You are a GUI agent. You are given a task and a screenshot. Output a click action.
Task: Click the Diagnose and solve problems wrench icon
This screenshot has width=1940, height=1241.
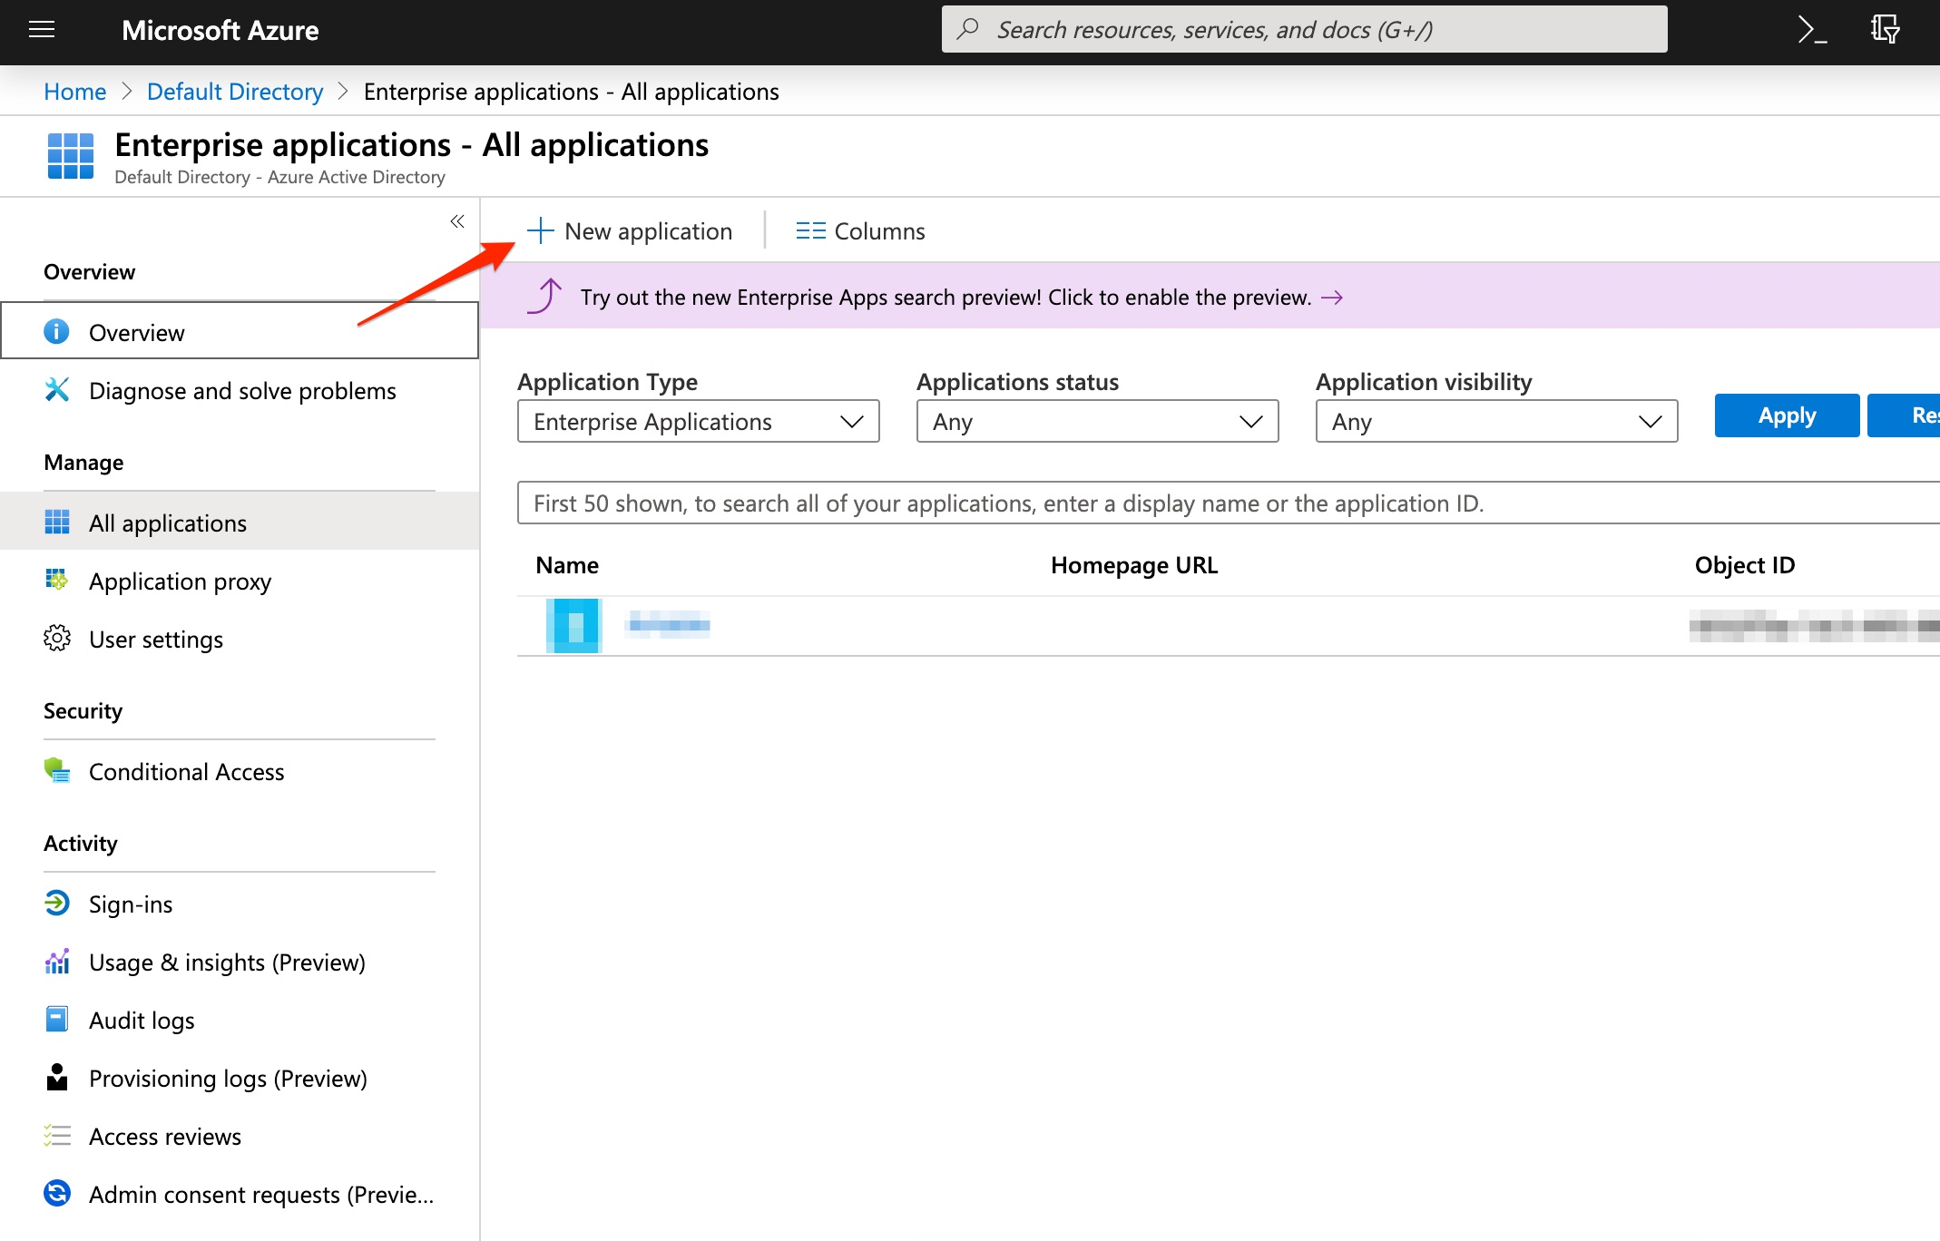(x=56, y=390)
